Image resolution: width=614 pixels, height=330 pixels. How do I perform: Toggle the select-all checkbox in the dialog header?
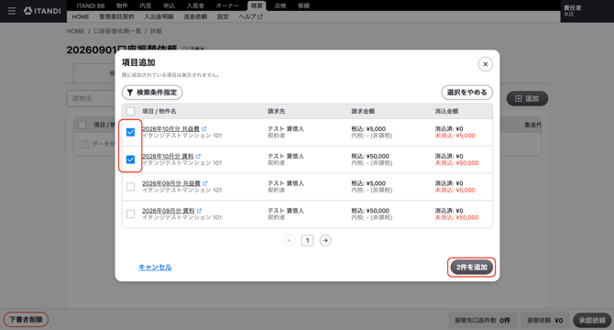130,111
